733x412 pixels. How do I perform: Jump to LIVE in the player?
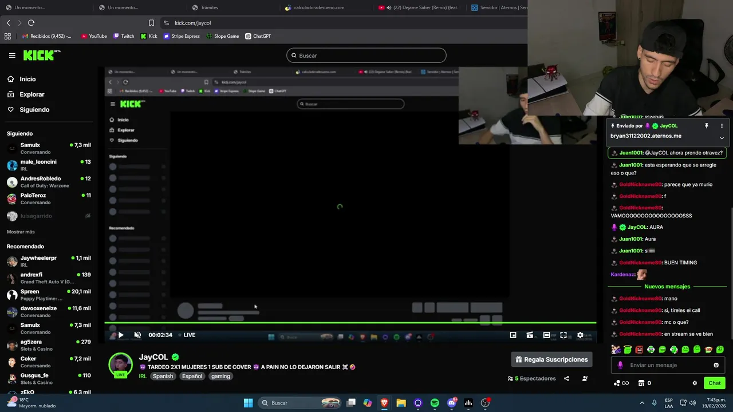pyautogui.click(x=187, y=335)
